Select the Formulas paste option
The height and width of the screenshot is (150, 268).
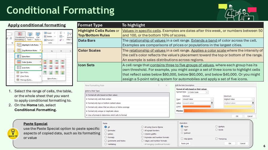coord(106,131)
